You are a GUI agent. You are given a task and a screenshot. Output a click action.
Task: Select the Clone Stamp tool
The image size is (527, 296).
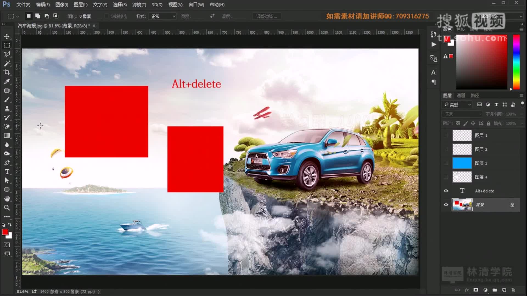click(x=7, y=109)
